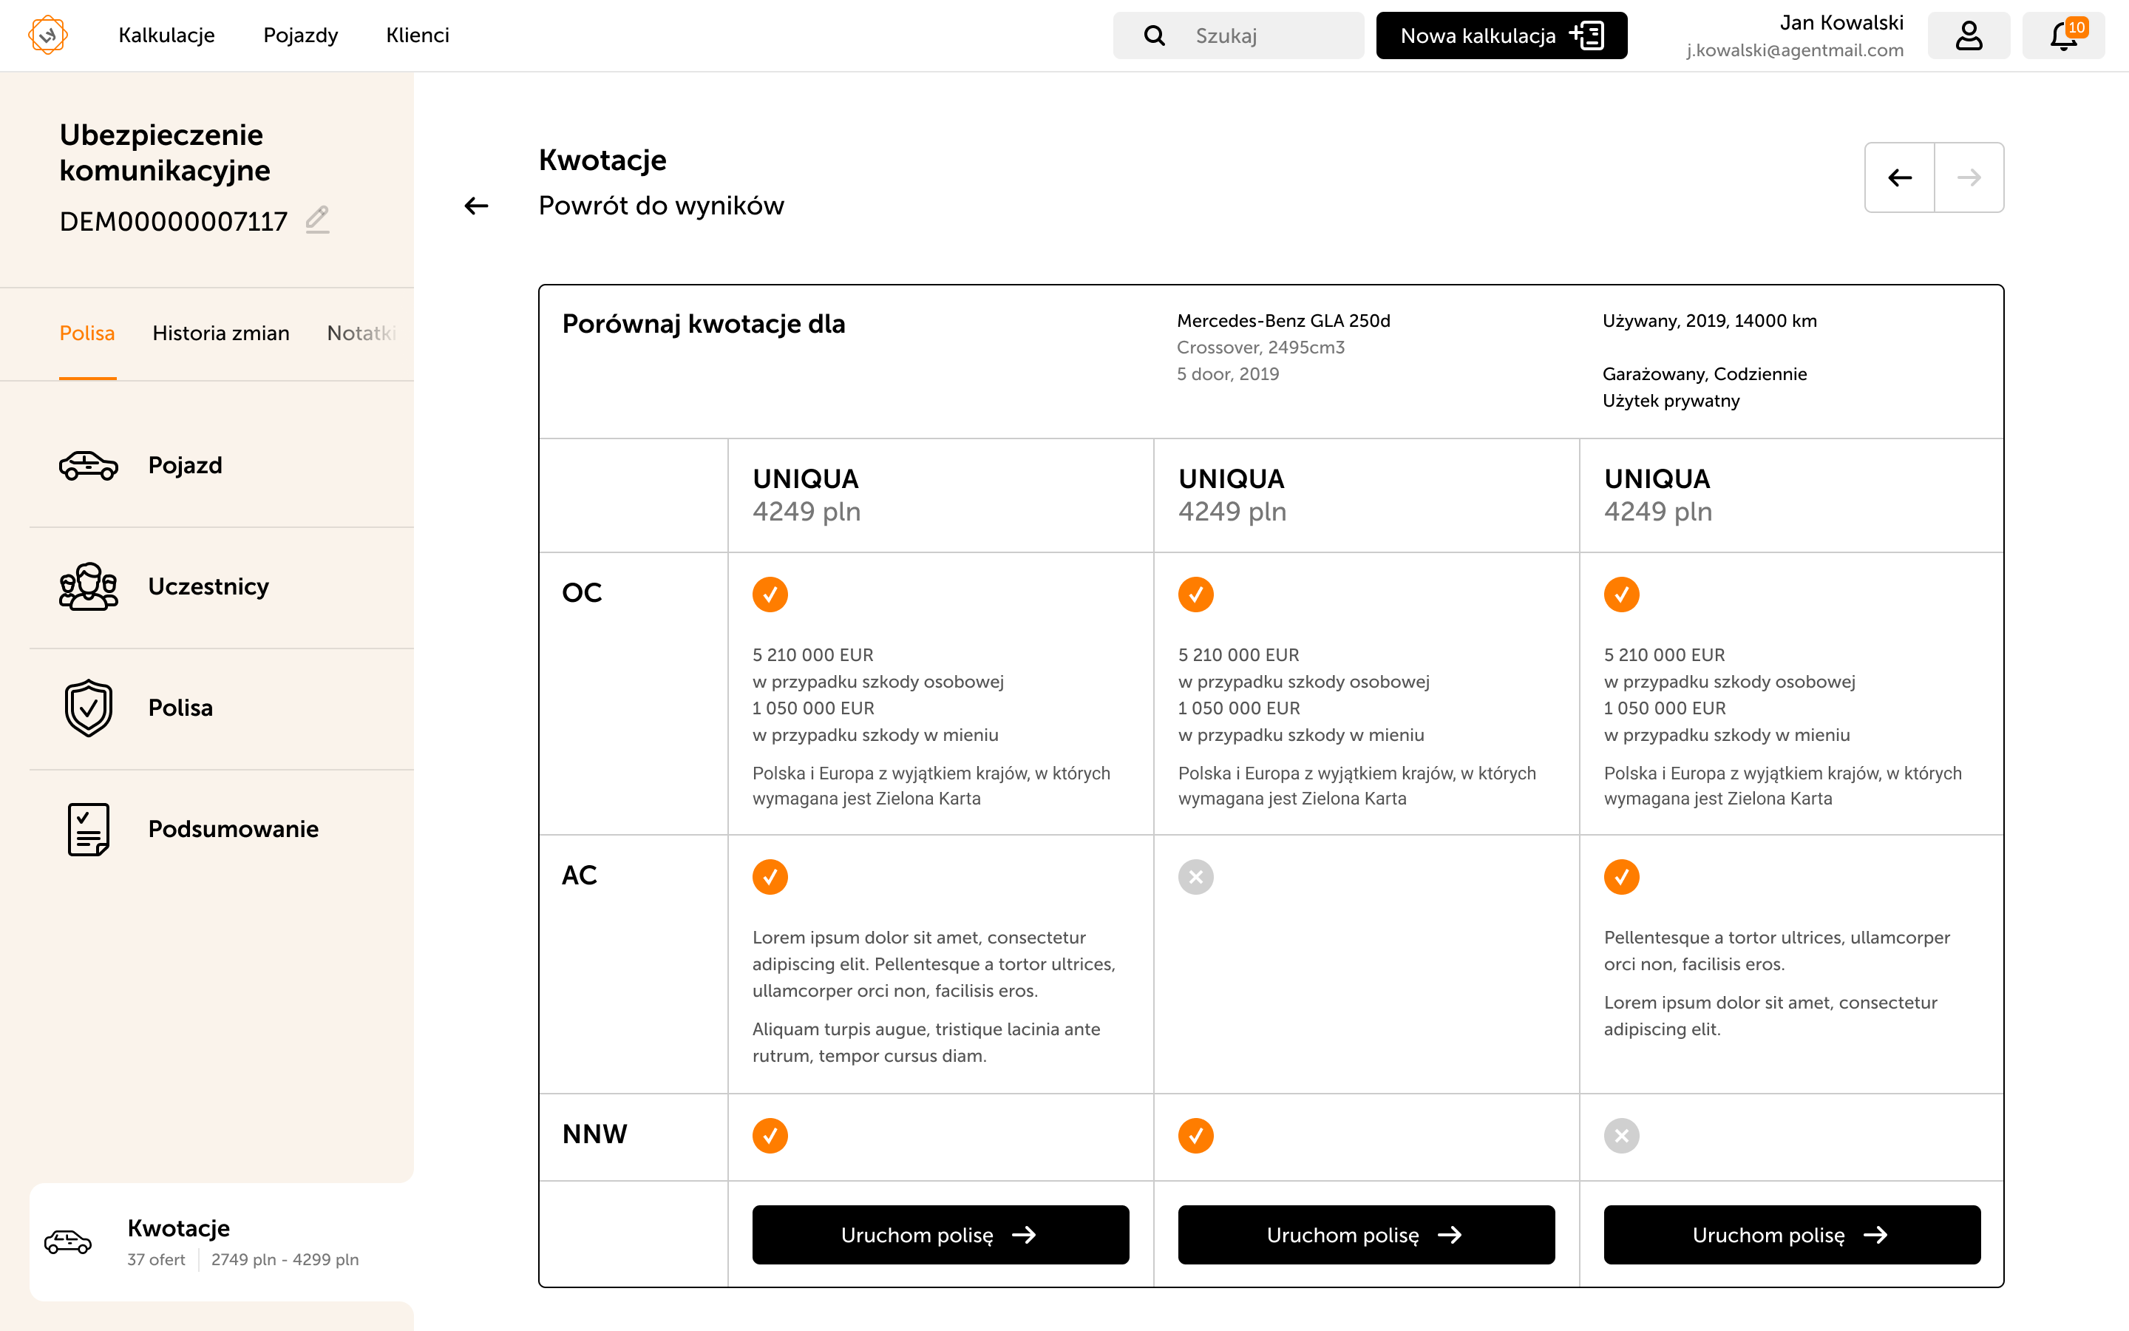Click AC checkmark in third UNIQUA column
Image resolution: width=2129 pixels, height=1331 pixels.
1621,877
